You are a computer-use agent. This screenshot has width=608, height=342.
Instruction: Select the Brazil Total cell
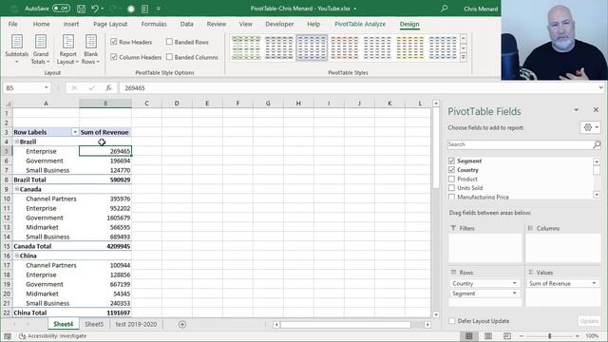click(x=46, y=180)
